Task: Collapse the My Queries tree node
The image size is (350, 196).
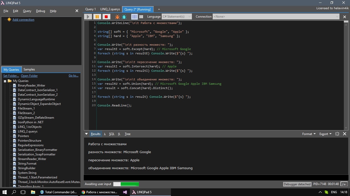Action: pyautogui.click(x=5, y=81)
